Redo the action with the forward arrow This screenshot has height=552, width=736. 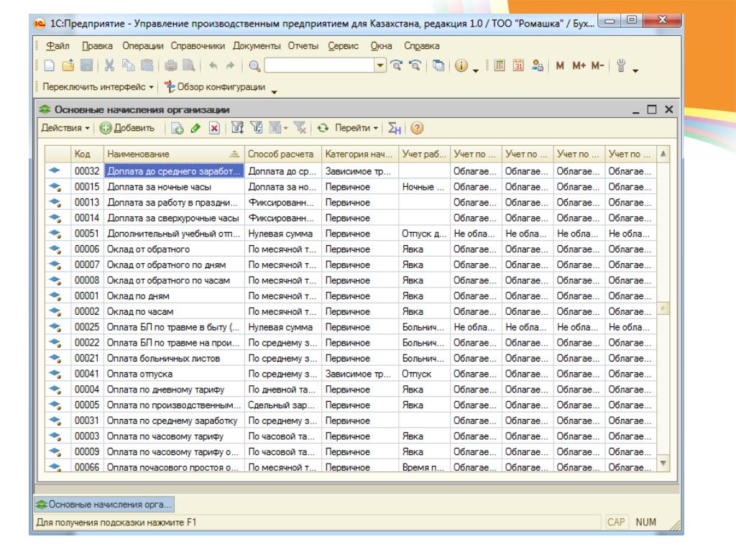tap(230, 65)
